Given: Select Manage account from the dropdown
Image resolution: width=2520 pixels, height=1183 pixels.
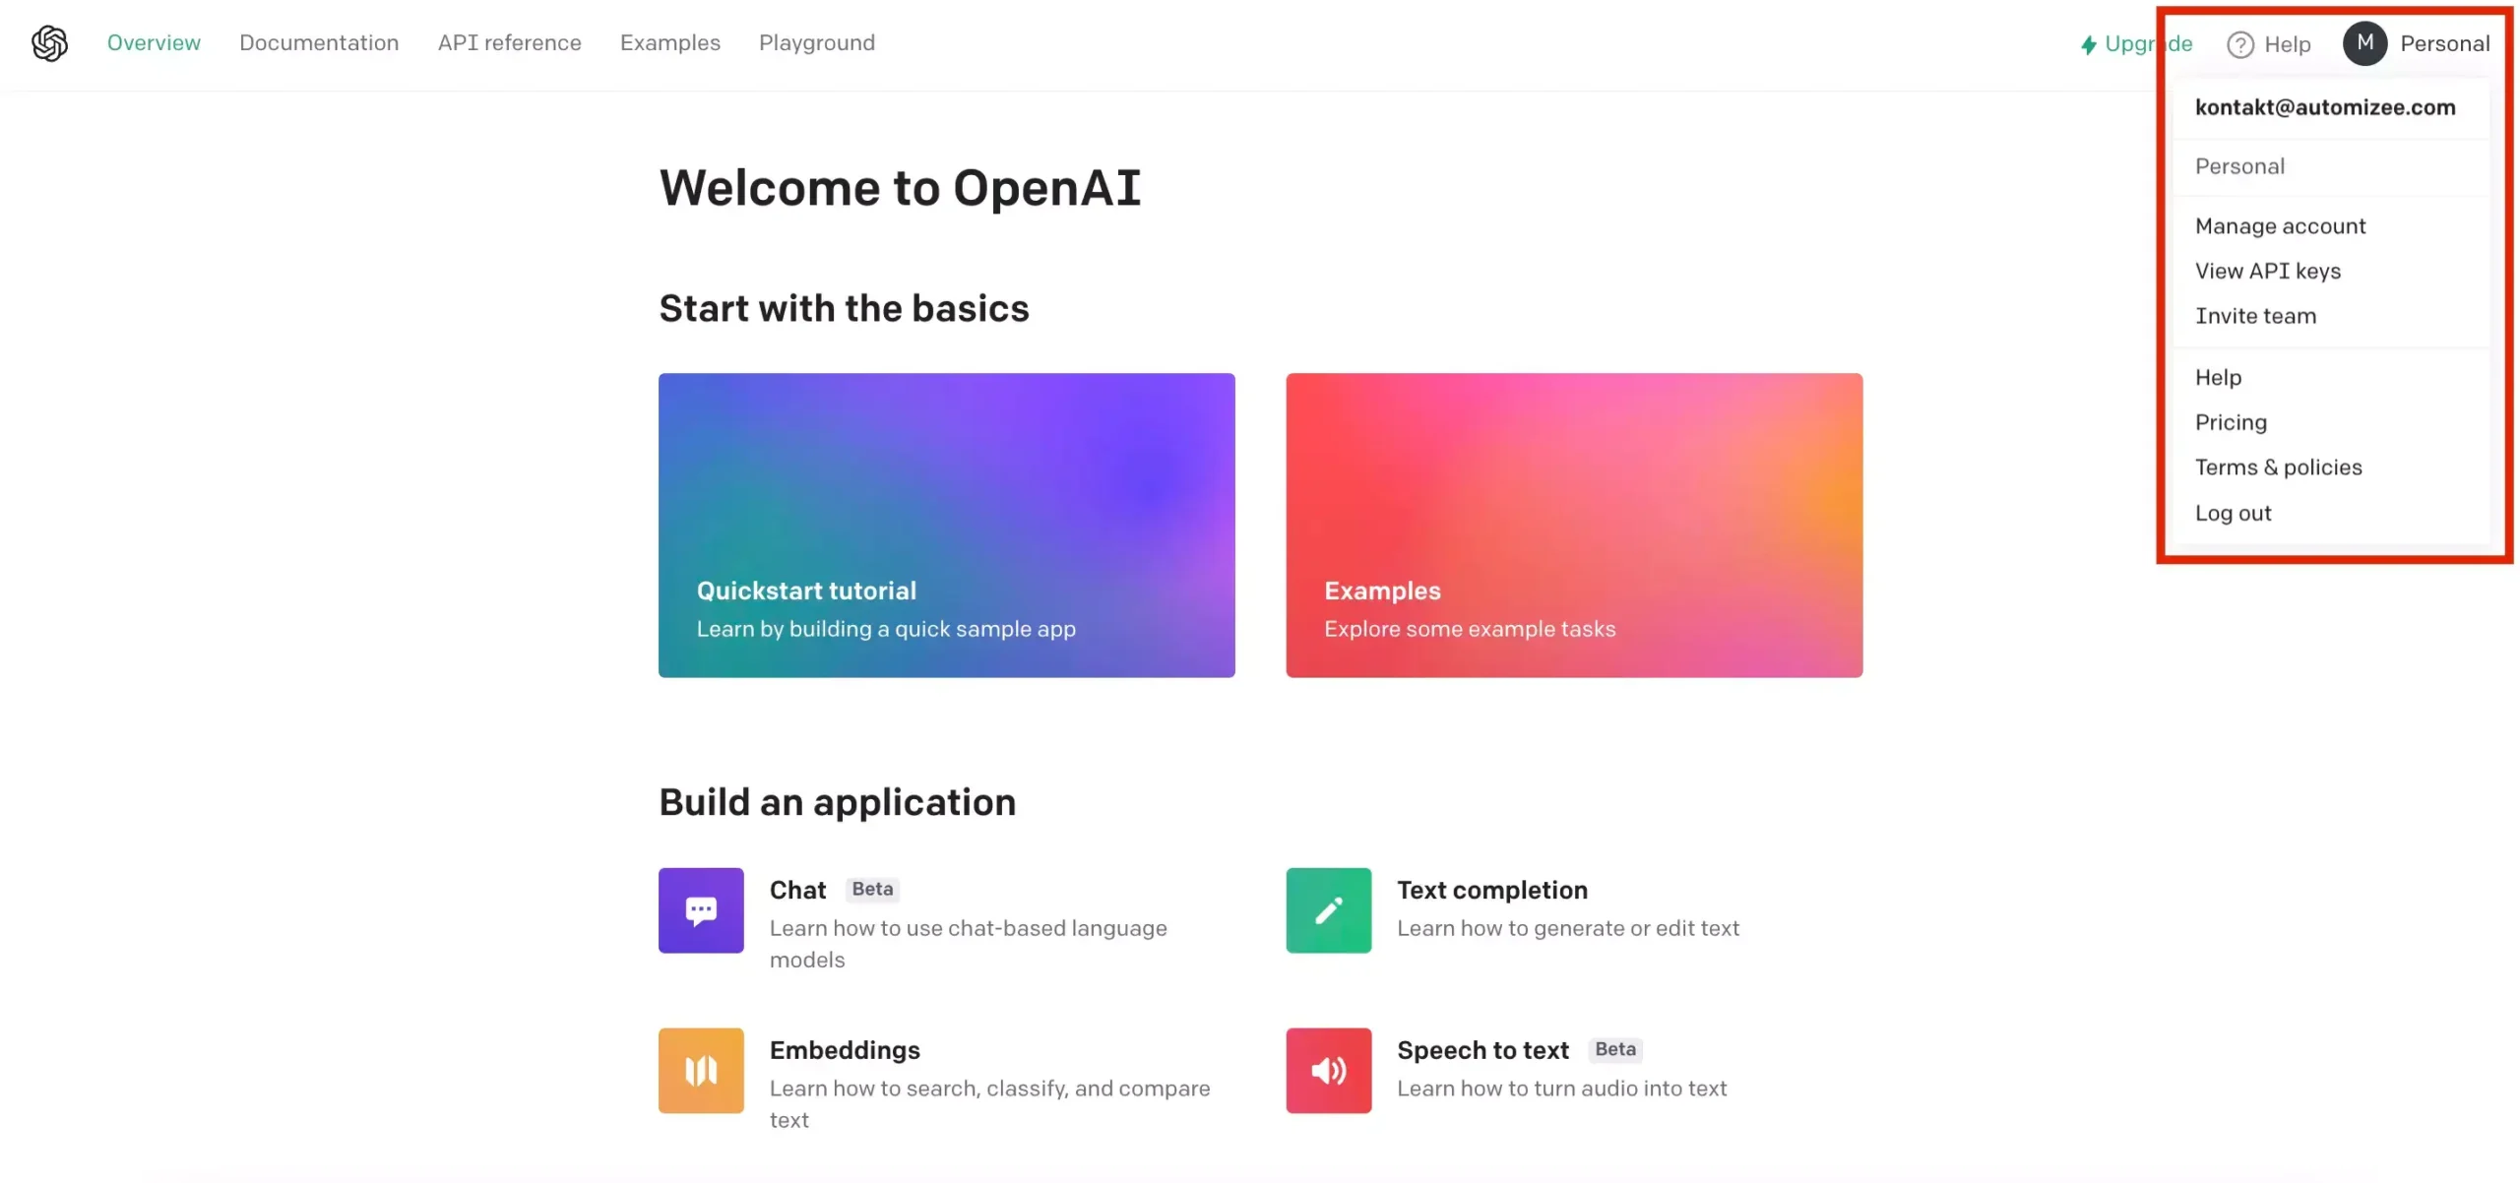Looking at the screenshot, I should (x=2280, y=225).
